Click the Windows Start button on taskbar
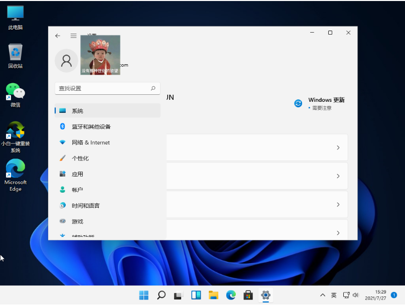The width and height of the screenshot is (405, 306). [144, 295]
